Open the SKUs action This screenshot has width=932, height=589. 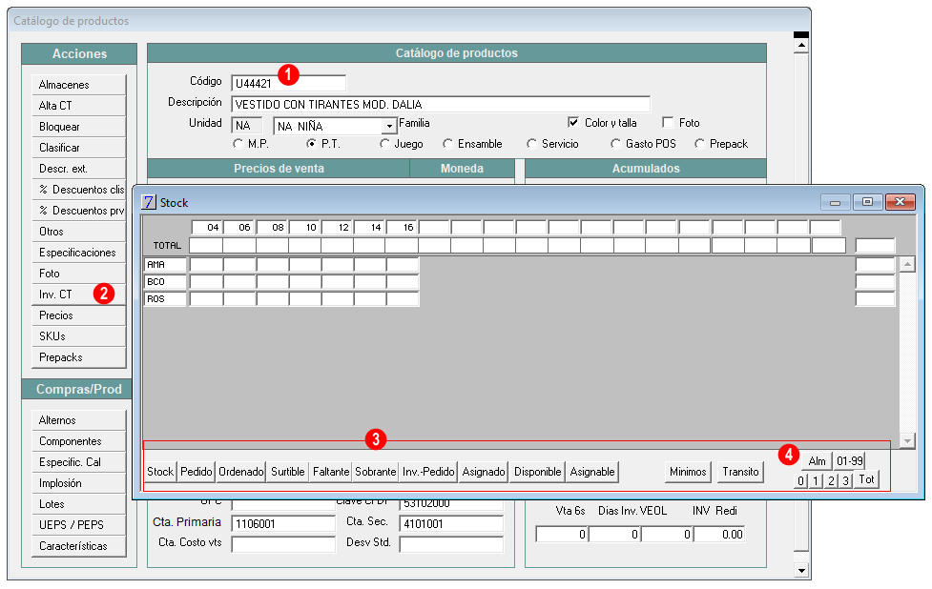click(x=78, y=336)
